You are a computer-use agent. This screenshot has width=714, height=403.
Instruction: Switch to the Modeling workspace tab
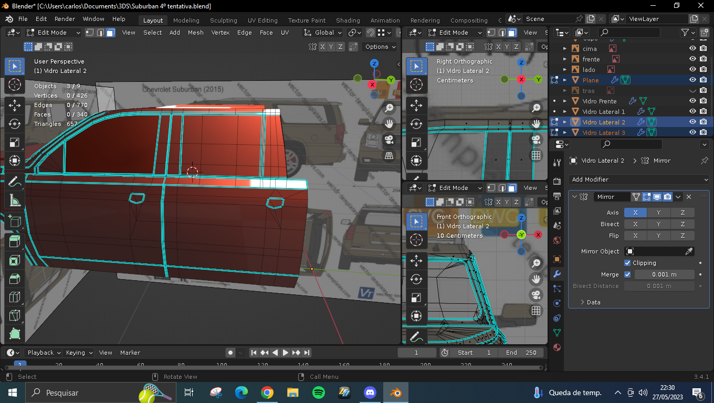click(186, 20)
